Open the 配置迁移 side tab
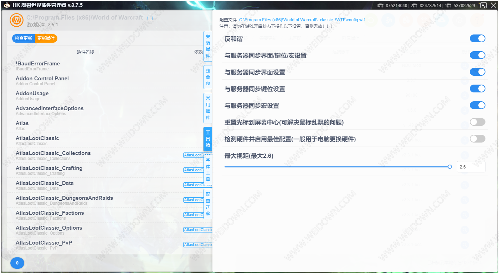Image resolution: width=499 pixels, height=273 pixels. tap(208, 204)
